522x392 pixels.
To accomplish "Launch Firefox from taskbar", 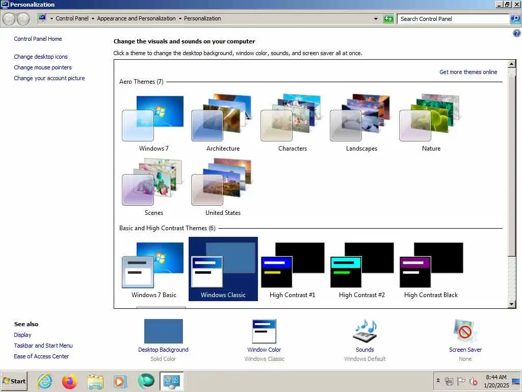I will tap(69, 381).
